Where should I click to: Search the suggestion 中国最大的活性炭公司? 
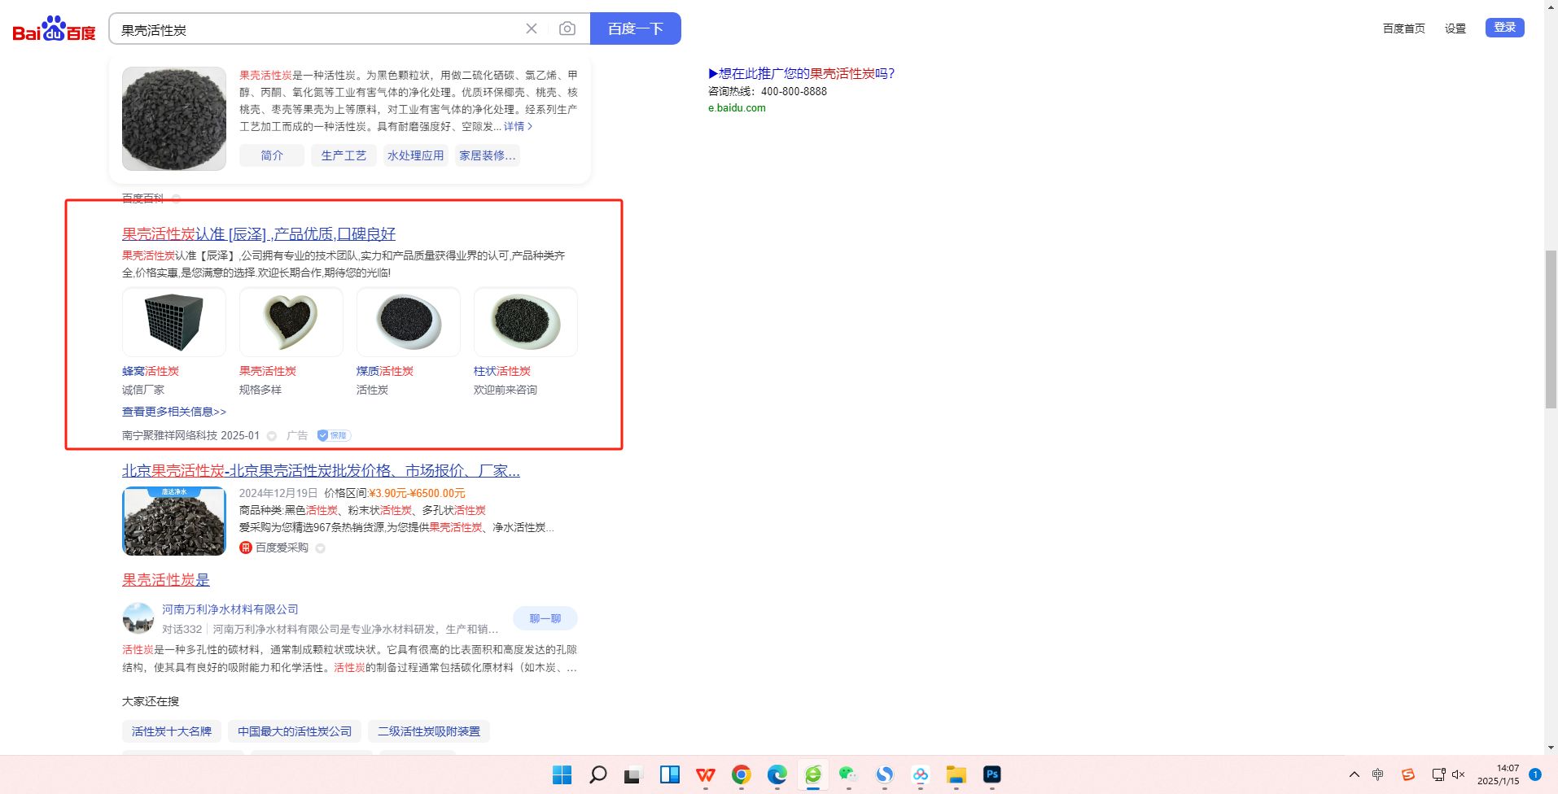[x=295, y=731]
